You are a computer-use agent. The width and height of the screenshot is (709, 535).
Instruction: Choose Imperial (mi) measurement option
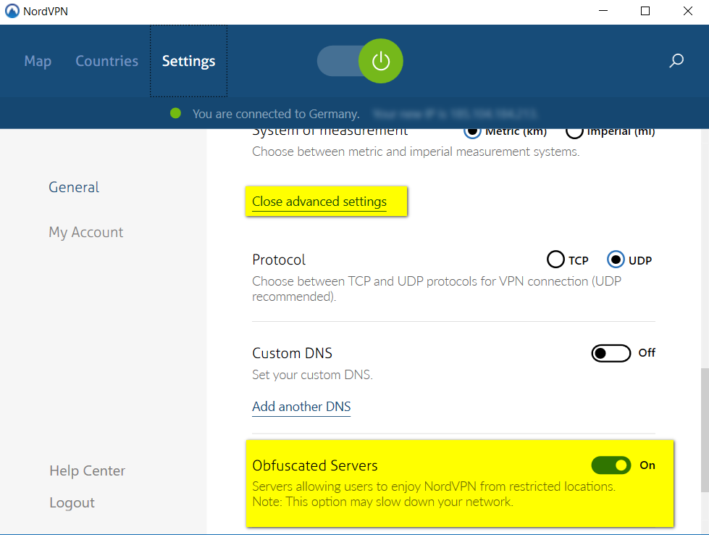click(610, 132)
